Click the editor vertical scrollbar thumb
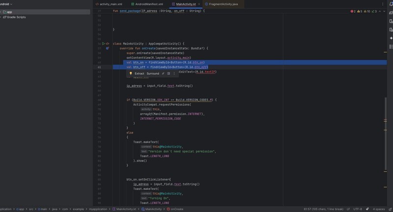393x212 pixels. (386, 134)
